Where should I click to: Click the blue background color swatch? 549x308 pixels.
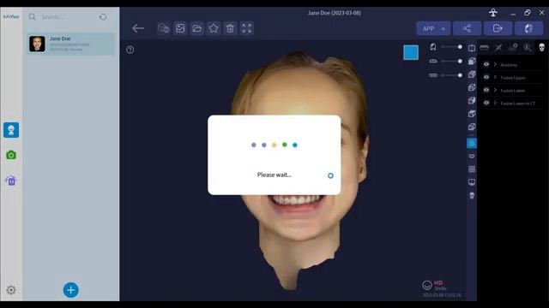[411, 52]
